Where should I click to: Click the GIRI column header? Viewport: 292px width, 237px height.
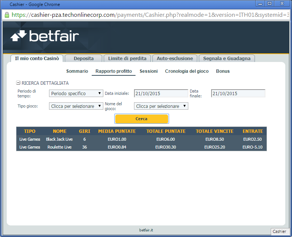[x=85, y=131]
